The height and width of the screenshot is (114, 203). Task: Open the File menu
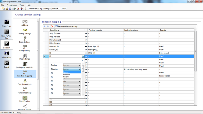pos(3,5)
